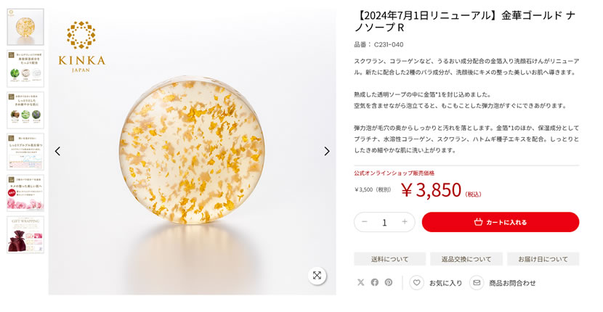Click the お気に入り favorites link text
603x312 pixels.
click(445, 283)
